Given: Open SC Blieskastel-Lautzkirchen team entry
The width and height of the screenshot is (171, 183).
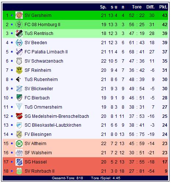Looking at the screenshot, I should 53,125.
